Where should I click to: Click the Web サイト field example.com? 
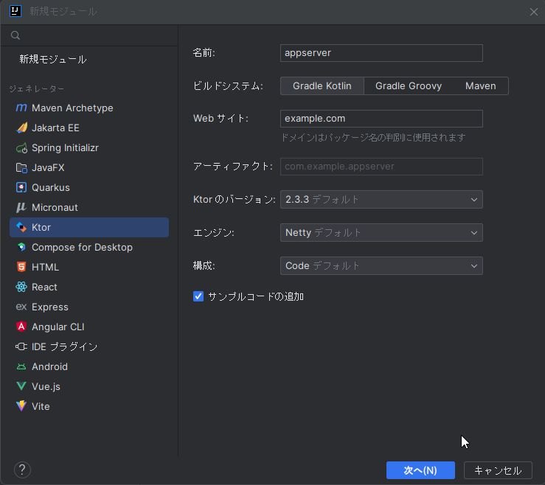point(381,119)
